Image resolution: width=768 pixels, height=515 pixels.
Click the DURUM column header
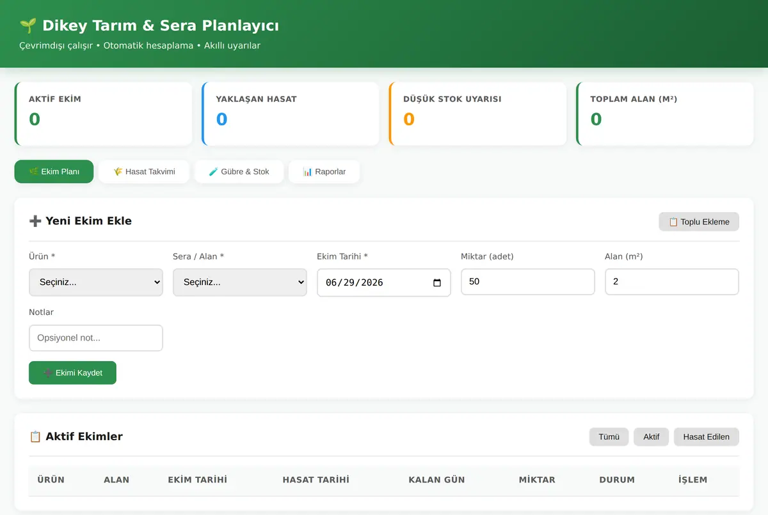617,480
